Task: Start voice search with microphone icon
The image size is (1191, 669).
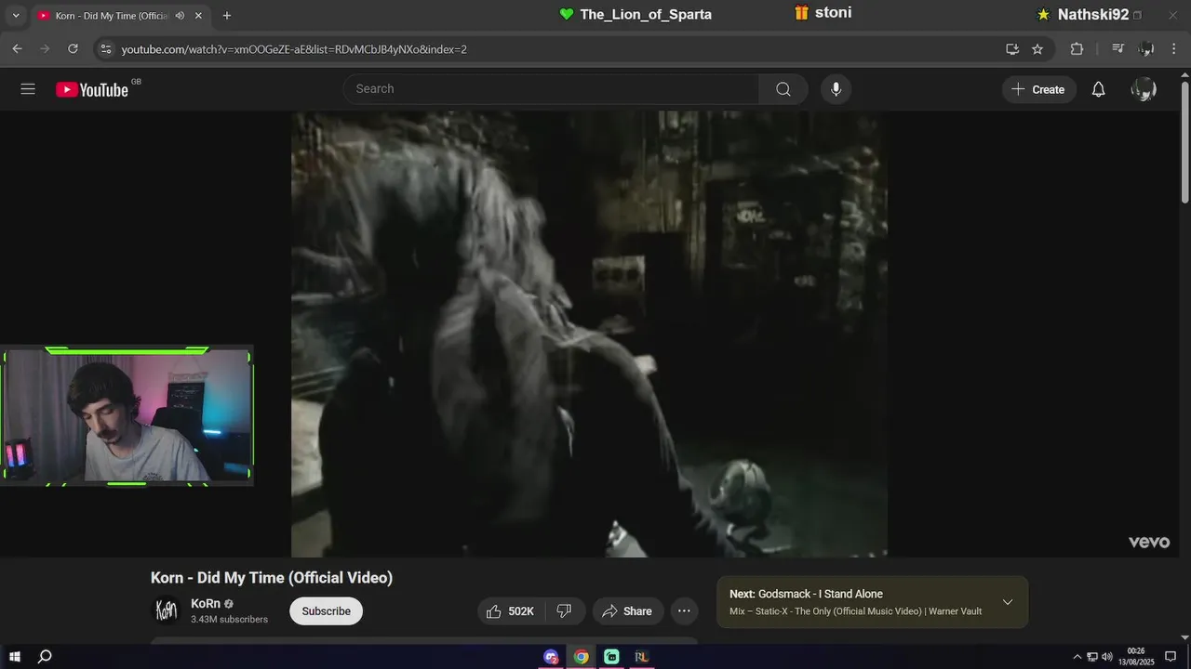Action: pyautogui.click(x=836, y=89)
